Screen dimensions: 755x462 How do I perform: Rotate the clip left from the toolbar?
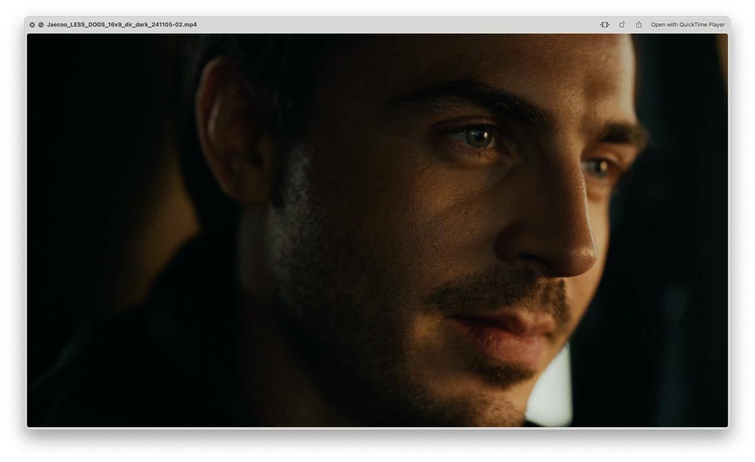click(622, 25)
